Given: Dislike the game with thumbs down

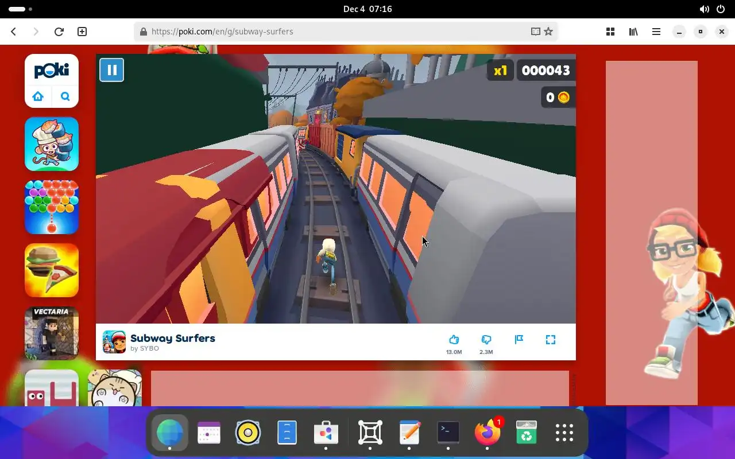Looking at the screenshot, I should 486,339.
